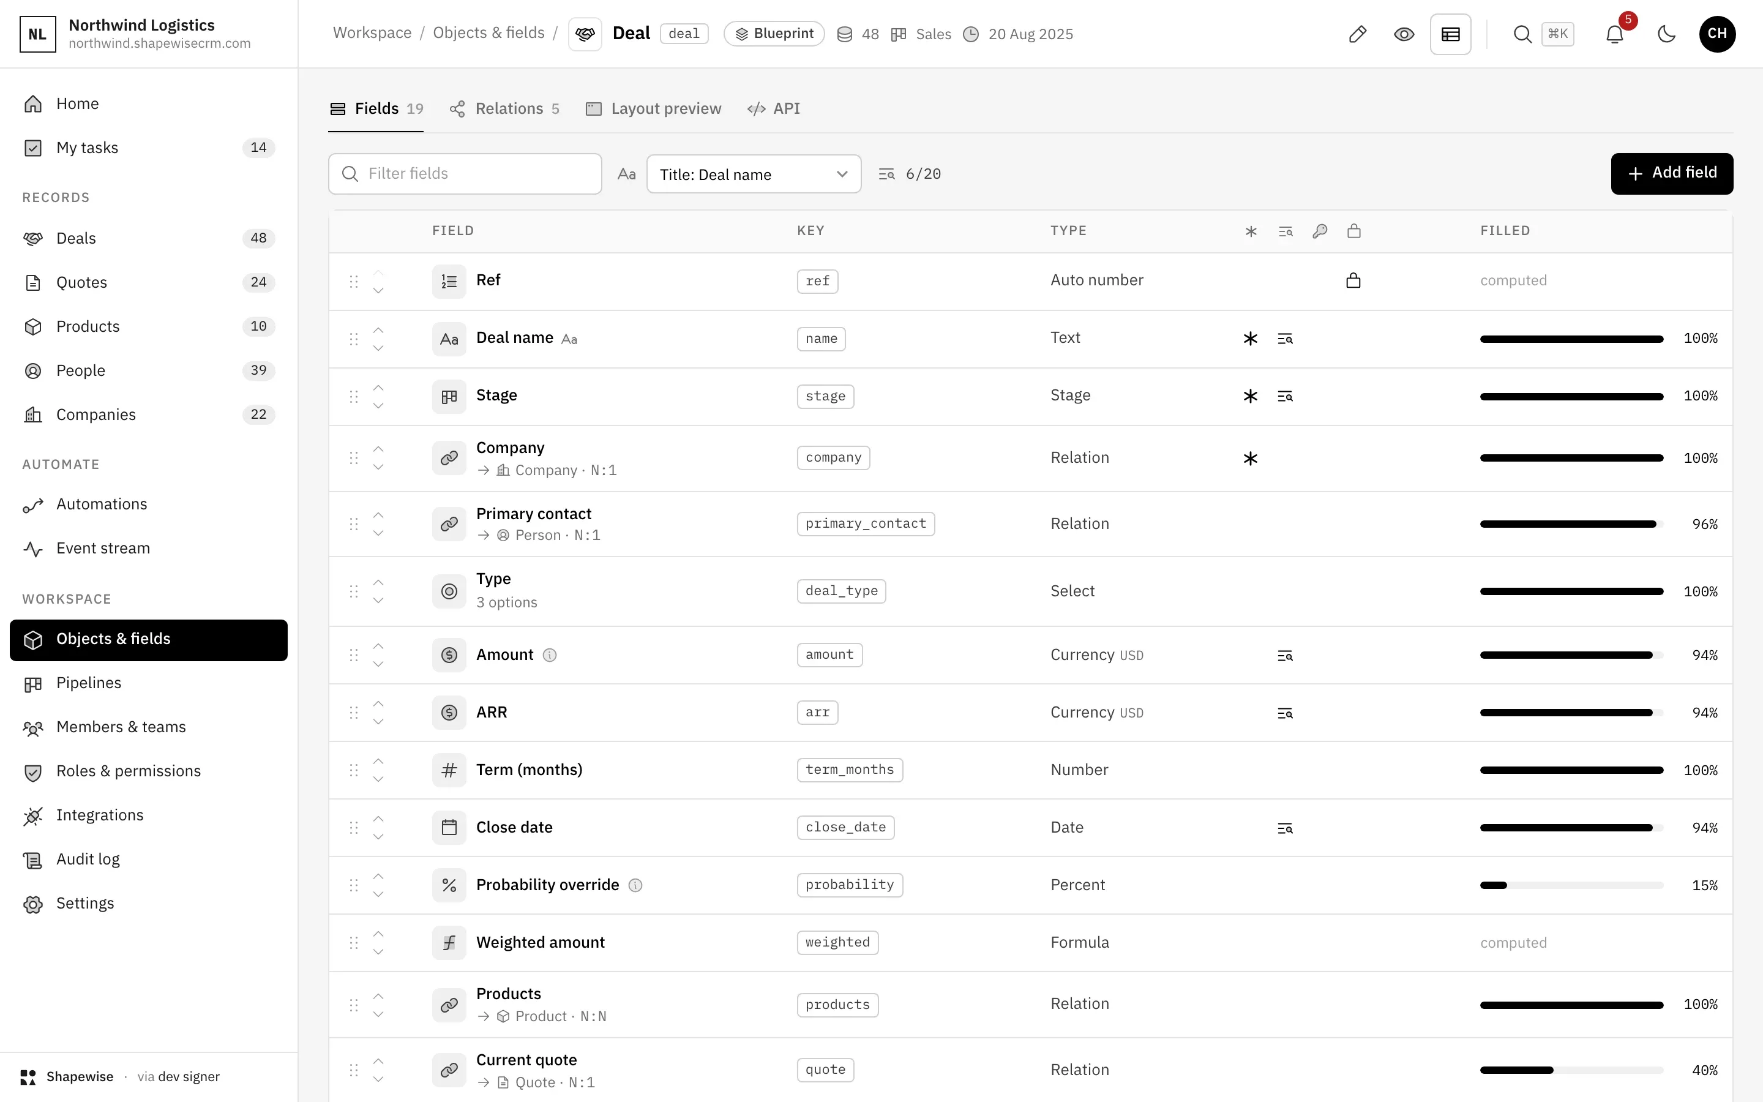Toggle required asterisk on Company row
The image size is (1763, 1102).
coord(1250,459)
